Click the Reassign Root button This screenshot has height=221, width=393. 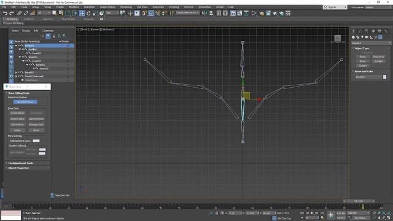pos(36,125)
